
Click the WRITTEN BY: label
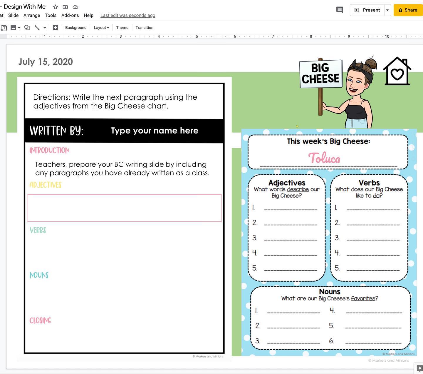click(56, 131)
